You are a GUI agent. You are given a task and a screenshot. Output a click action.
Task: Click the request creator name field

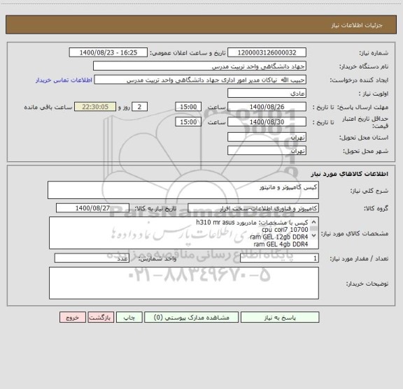tap(200, 80)
